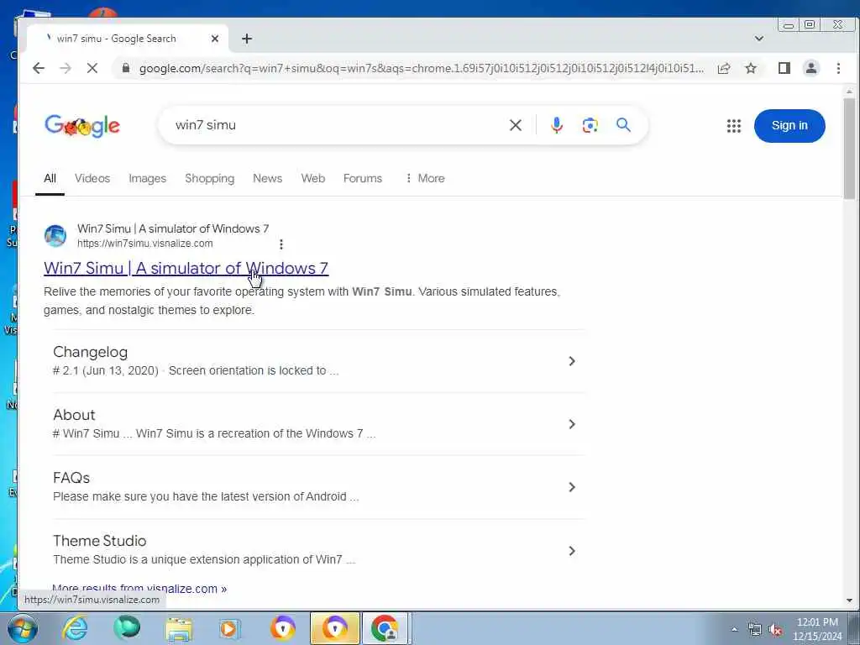Click the scrollbar down arrow
The width and height of the screenshot is (860, 645).
(850, 600)
